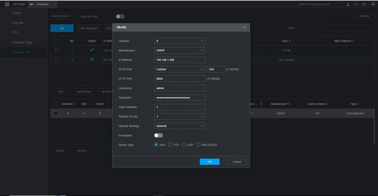378x196 pixels.
Task: Close the Modify dialog
Action: pos(244,27)
